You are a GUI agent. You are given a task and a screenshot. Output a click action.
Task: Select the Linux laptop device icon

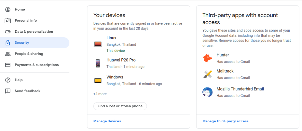point(98,44)
